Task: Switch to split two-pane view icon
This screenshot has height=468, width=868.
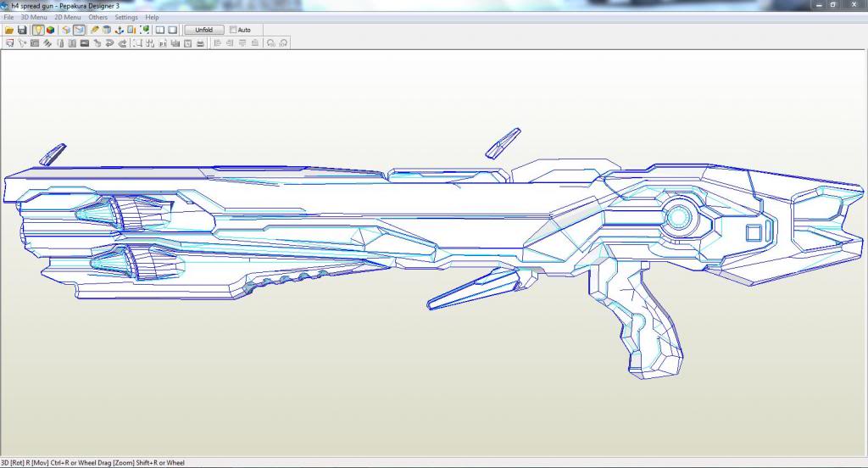Action: click(160, 30)
